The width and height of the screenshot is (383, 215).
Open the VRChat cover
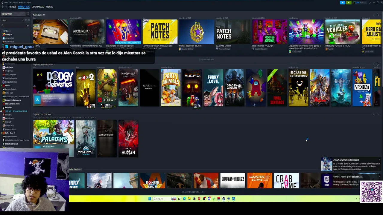[362, 88]
